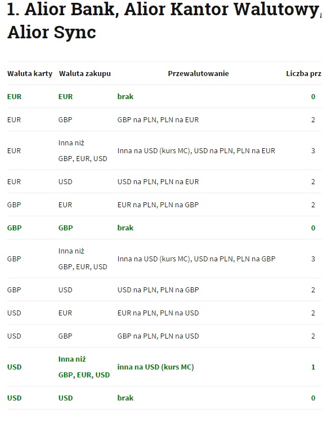Click the green 'brak' in the GBP–GBP row
The height and width of the screenshot is (436, 327).
coord(126,228)
